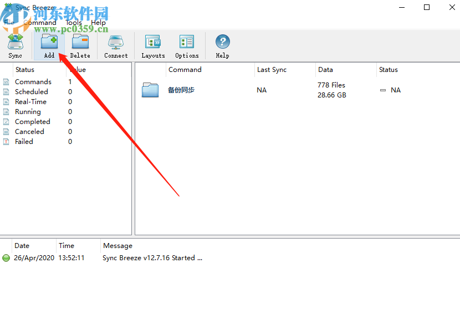The width and height of the screenshot is (460, 315).
Task: Sort by the Command column header
Action: [x=185, y=70]
